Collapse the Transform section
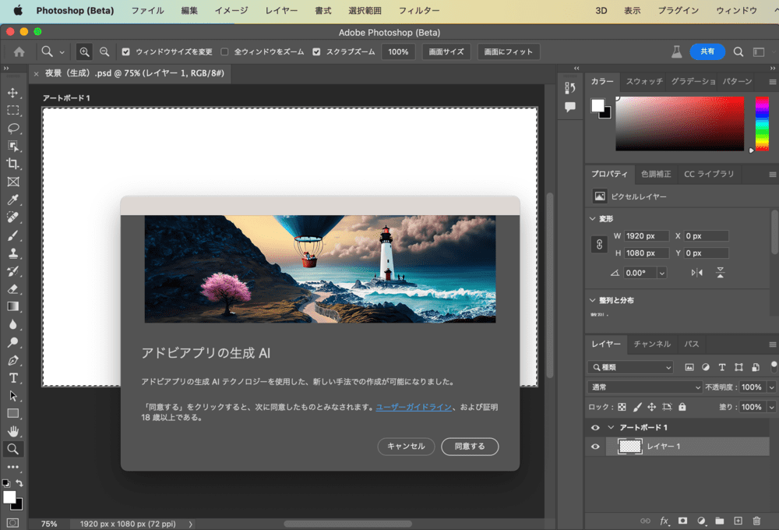 (592, 218)
